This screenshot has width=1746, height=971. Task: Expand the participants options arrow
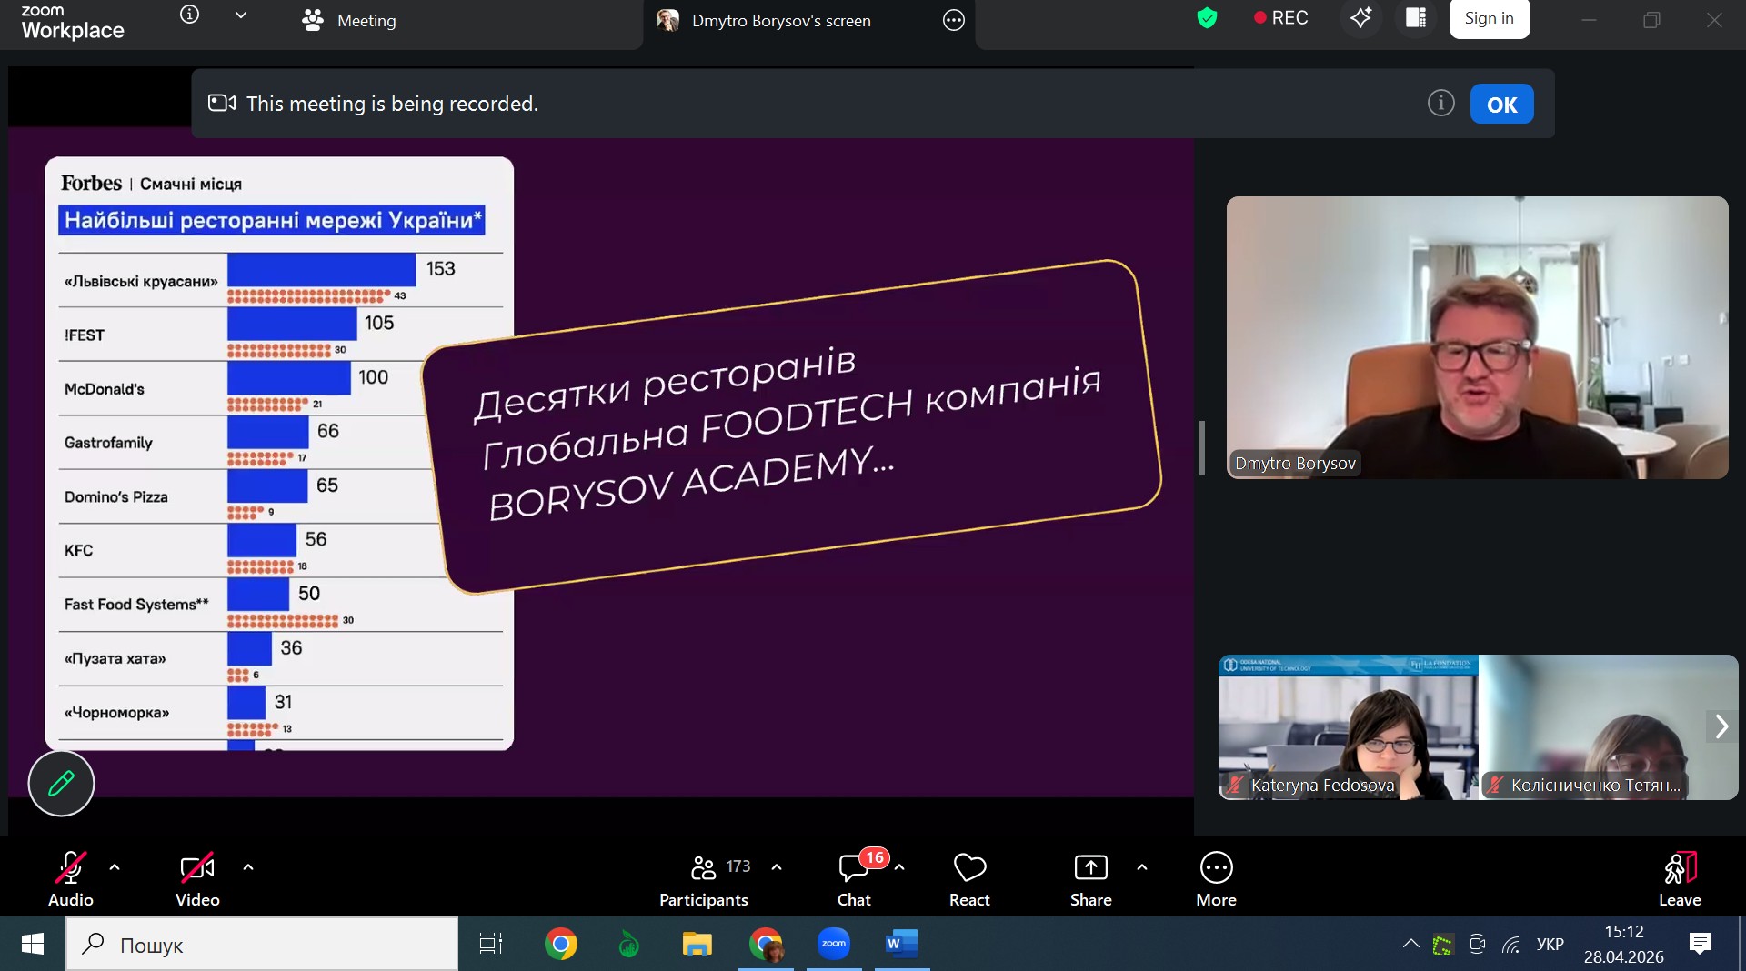777,868
